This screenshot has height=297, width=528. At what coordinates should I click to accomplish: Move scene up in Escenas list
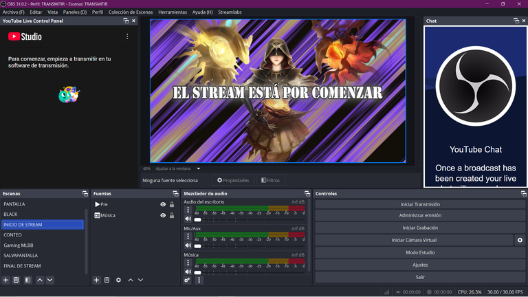pyautogui.click(x=40, y=280)
